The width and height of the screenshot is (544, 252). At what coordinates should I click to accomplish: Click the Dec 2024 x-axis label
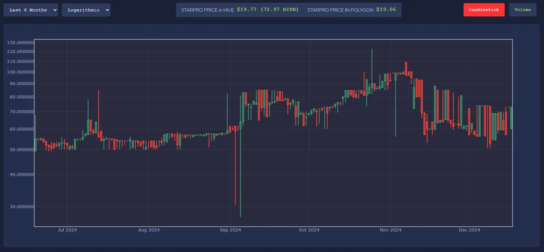[x=469, y=230]
